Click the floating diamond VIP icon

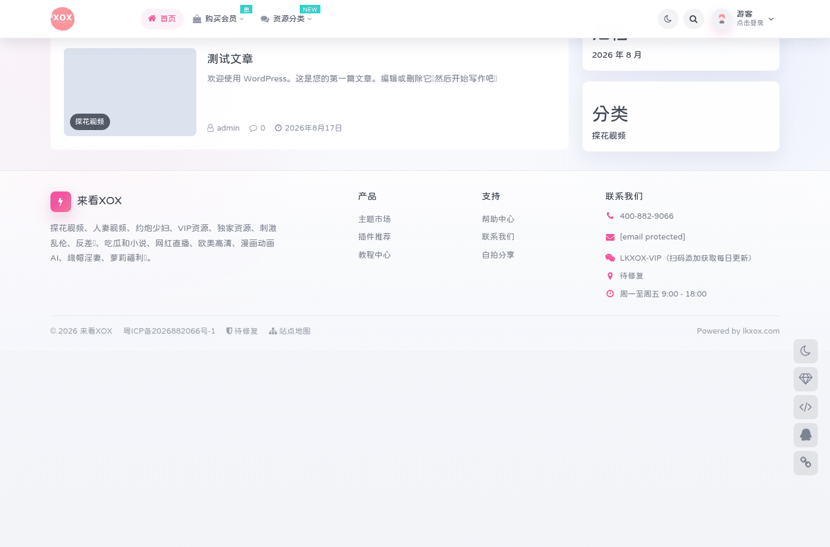click(x=806, y=379)
